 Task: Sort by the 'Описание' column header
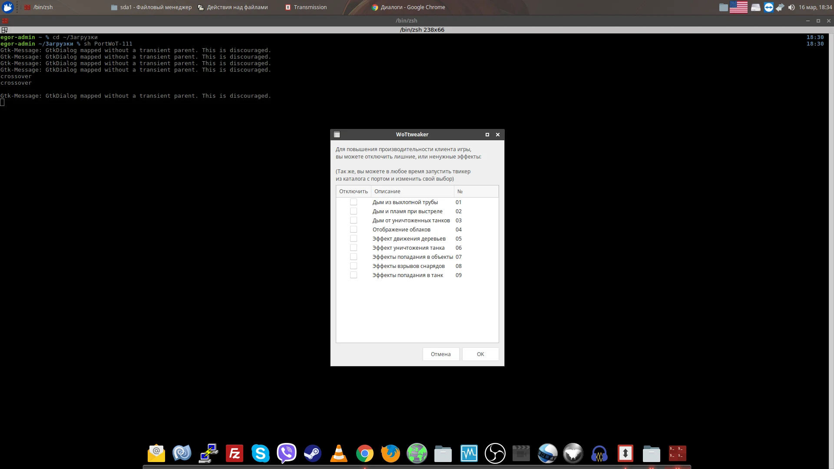pyautogui.click(x=412, y=192)
